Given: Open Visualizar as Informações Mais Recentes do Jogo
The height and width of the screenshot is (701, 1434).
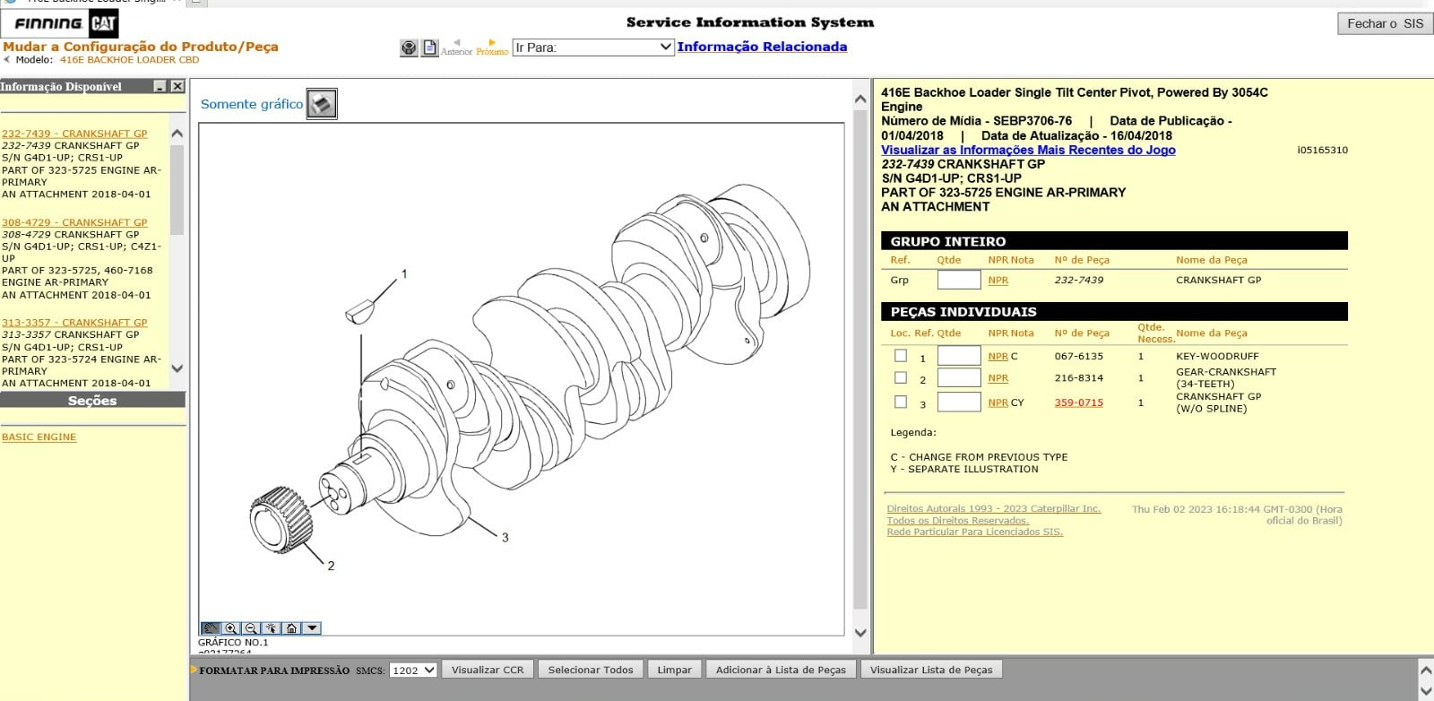Looking at the screenshot, I should pyautogui.click(x=1028, y=150).
